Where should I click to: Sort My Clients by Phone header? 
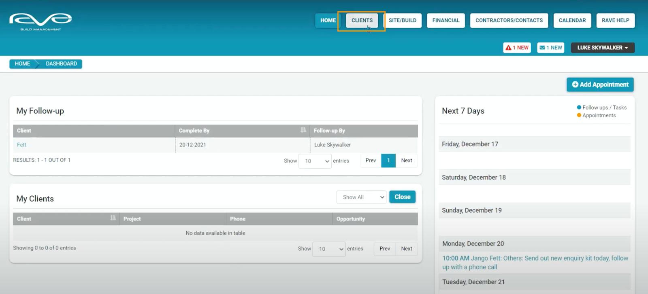(279, 219)
